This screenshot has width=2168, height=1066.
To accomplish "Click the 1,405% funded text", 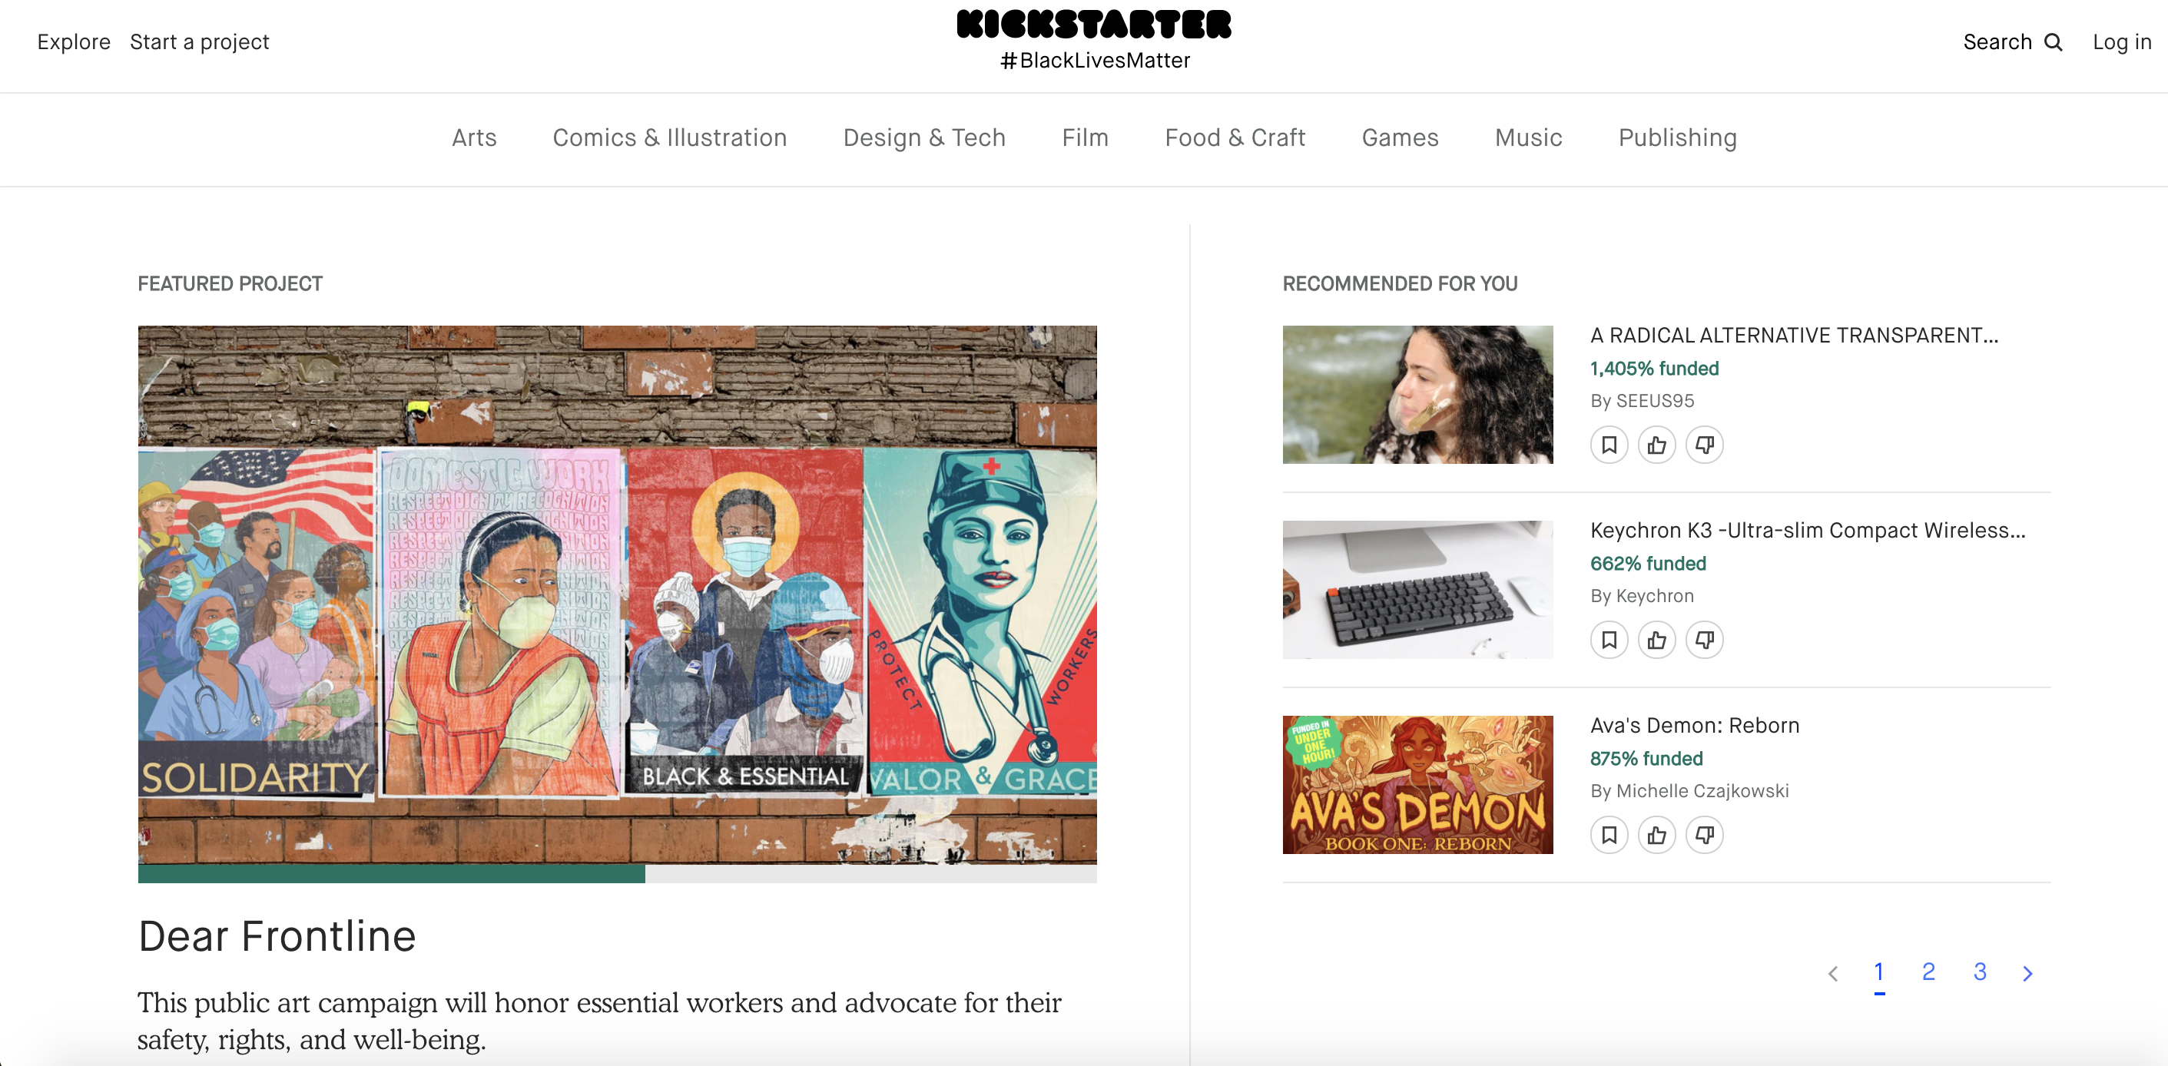I will pos(1655,369).
